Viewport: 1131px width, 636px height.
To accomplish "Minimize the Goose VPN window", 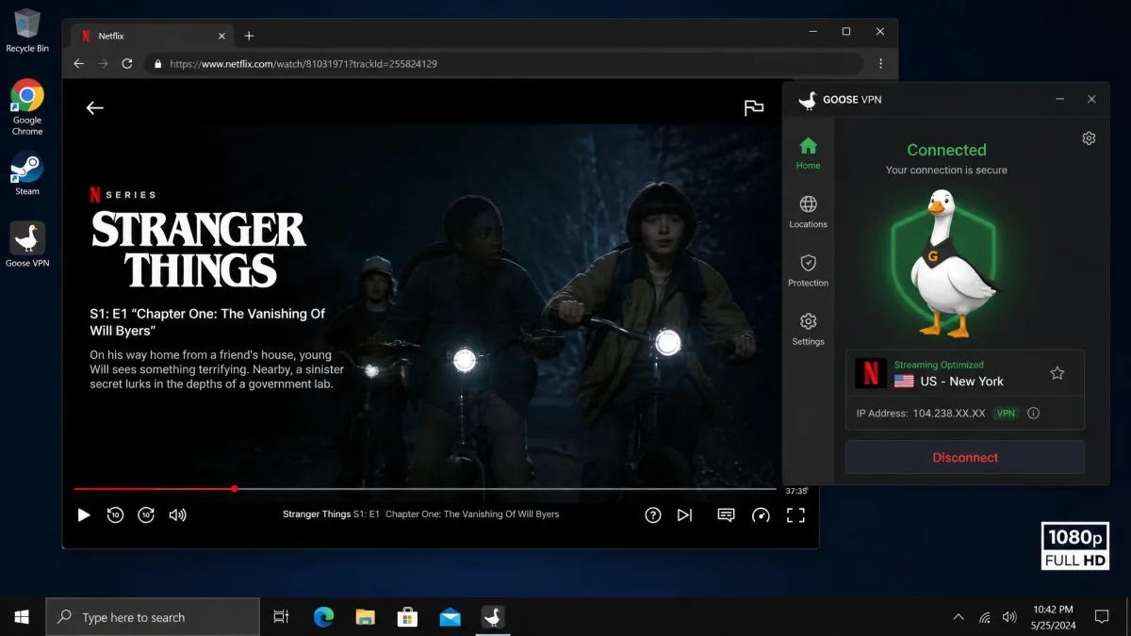I will click(1060, 99).
